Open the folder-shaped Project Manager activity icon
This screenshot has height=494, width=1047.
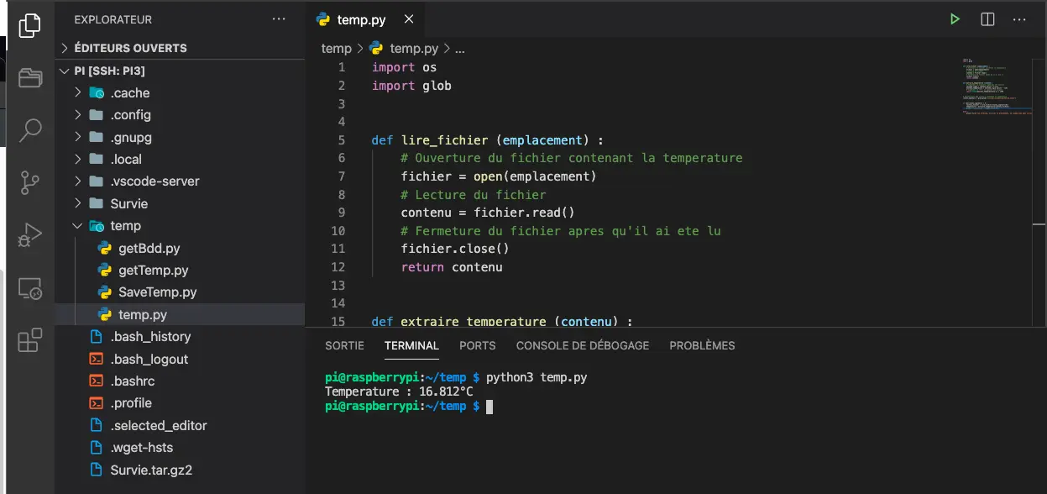tap(29, 78)
